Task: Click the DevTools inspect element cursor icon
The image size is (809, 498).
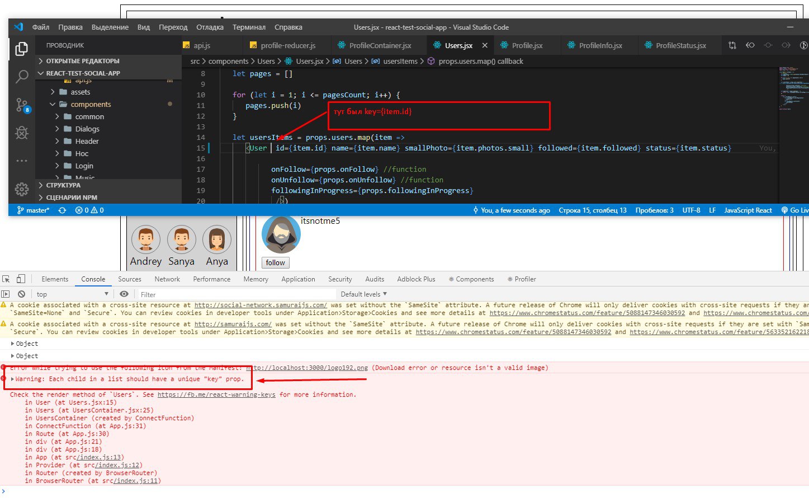Action: click(6, 279)
